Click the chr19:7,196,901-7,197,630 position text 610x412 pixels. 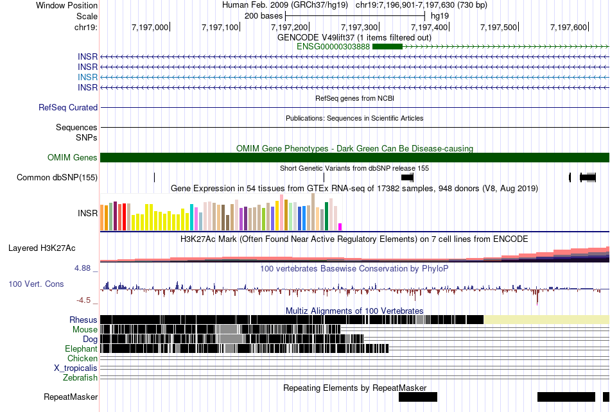421,5
